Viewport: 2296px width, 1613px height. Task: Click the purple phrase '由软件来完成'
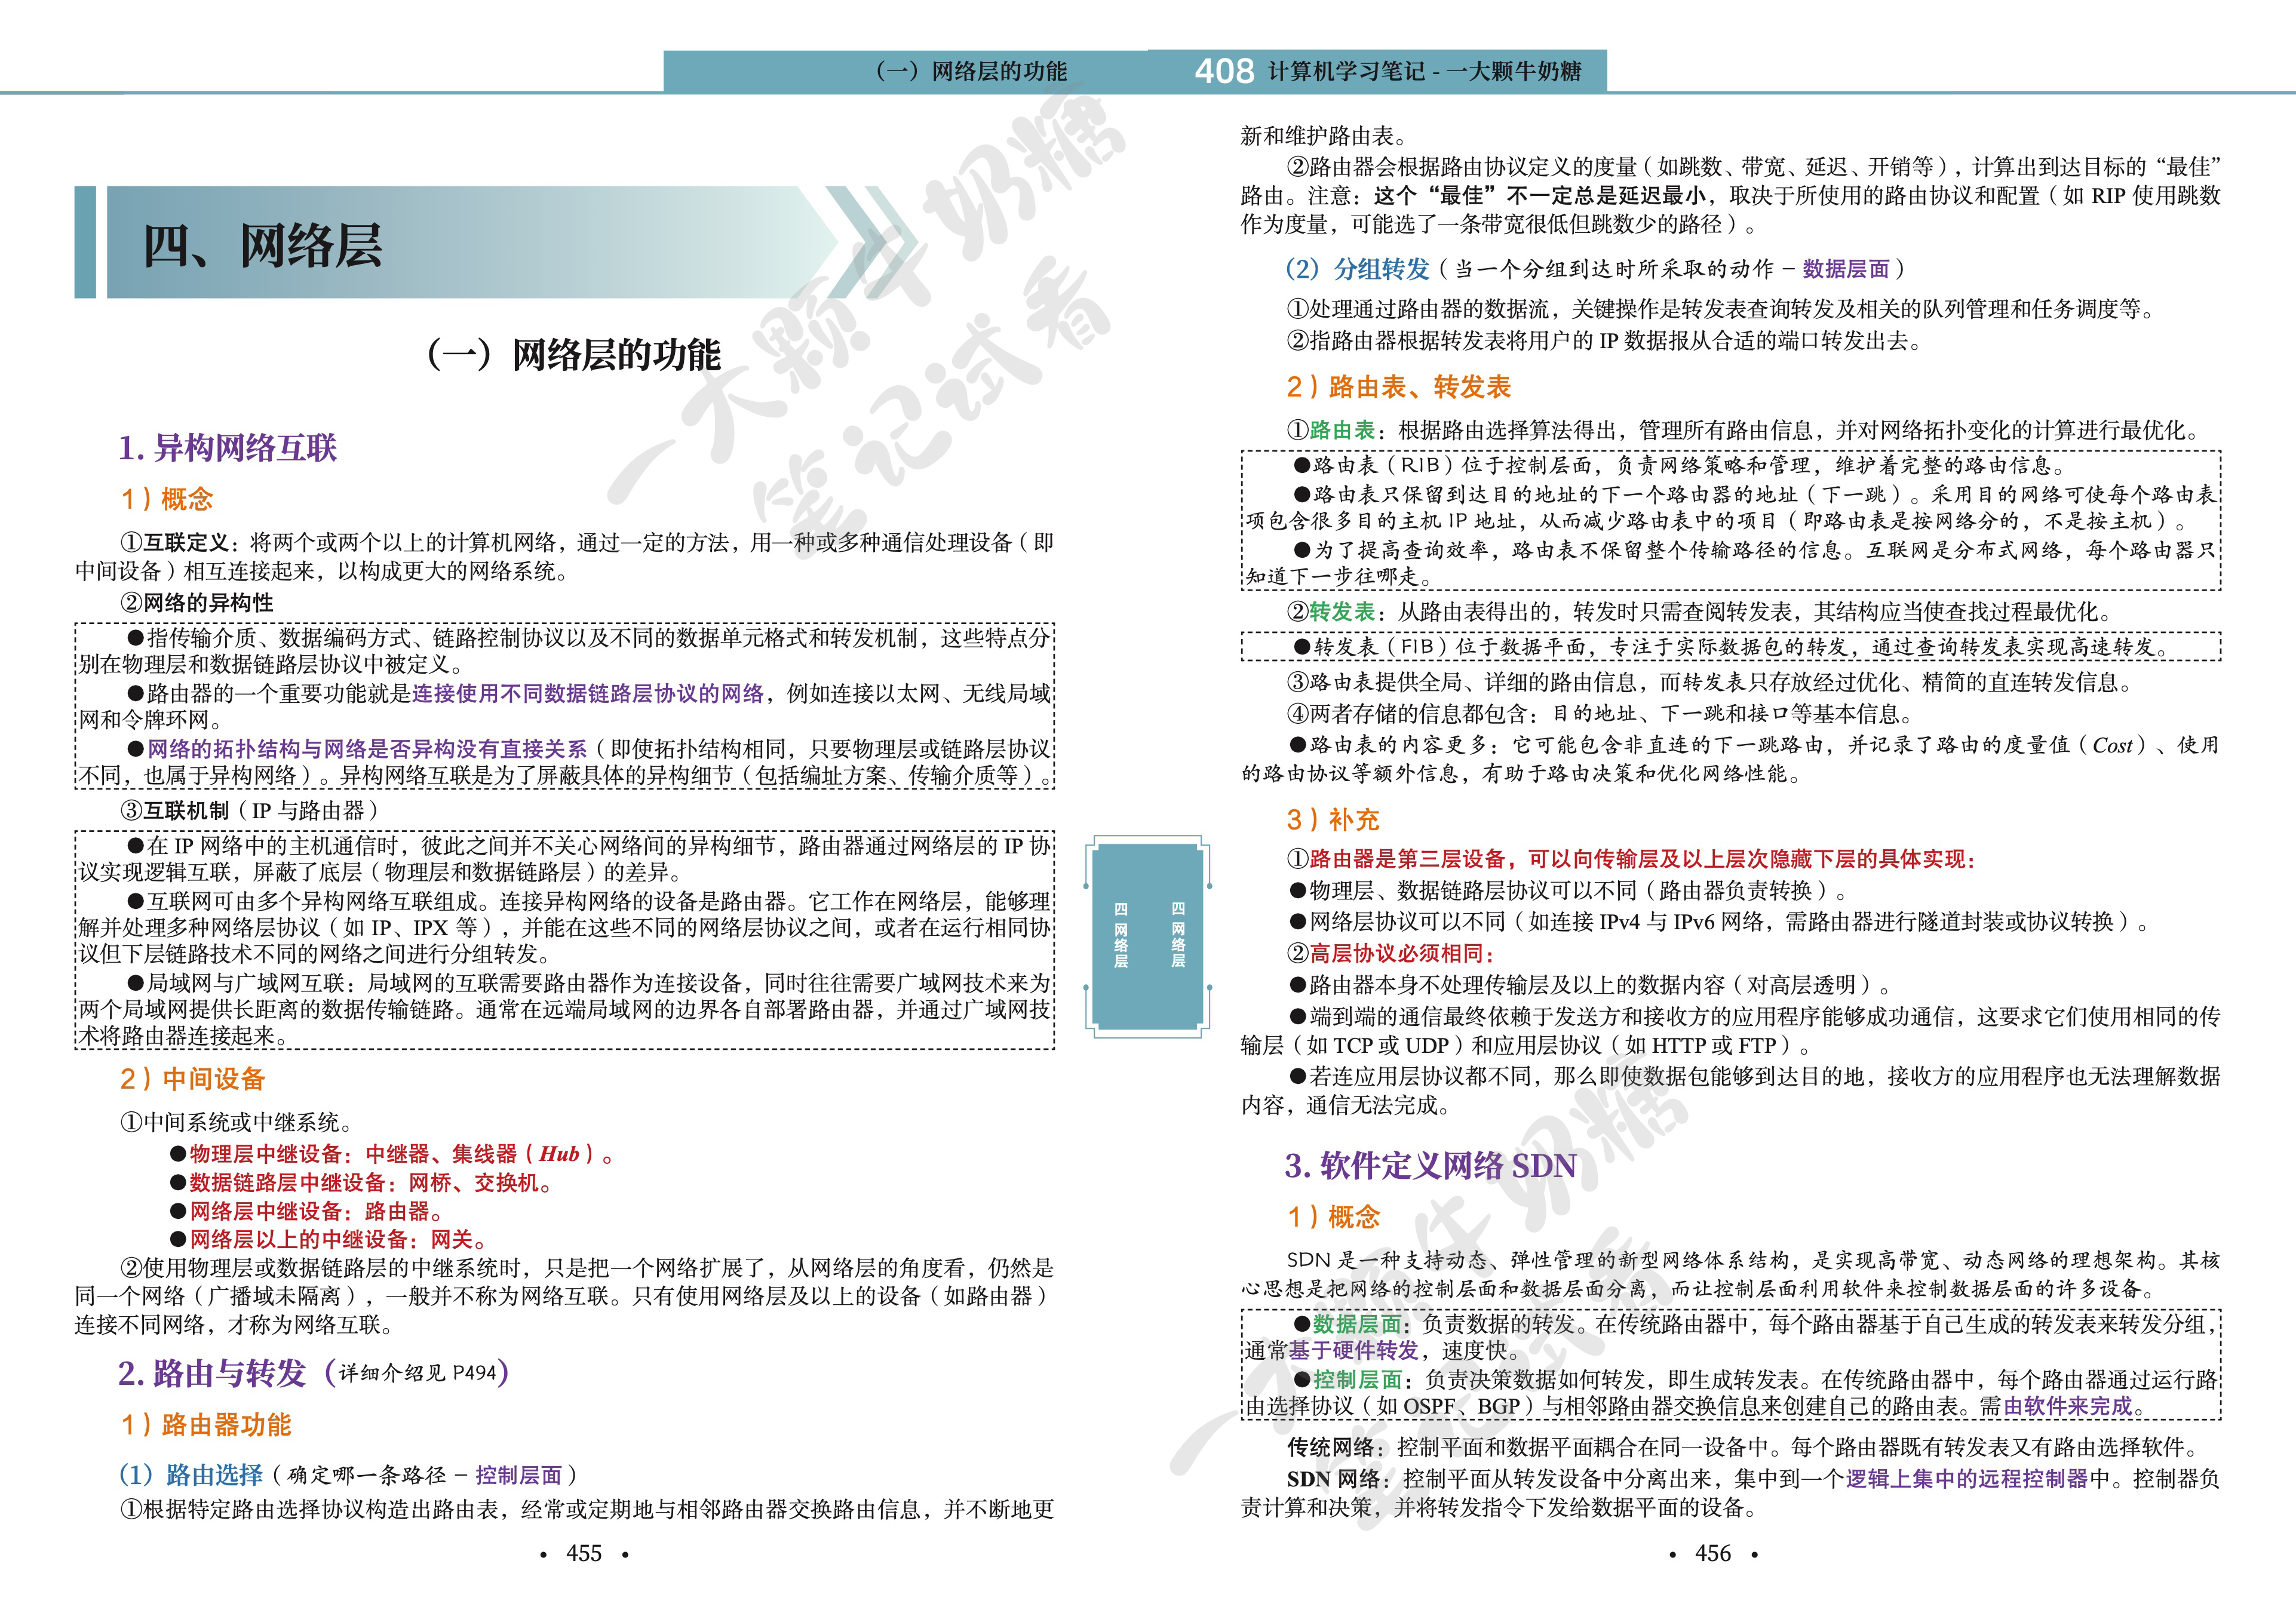coord(2068,1405)
